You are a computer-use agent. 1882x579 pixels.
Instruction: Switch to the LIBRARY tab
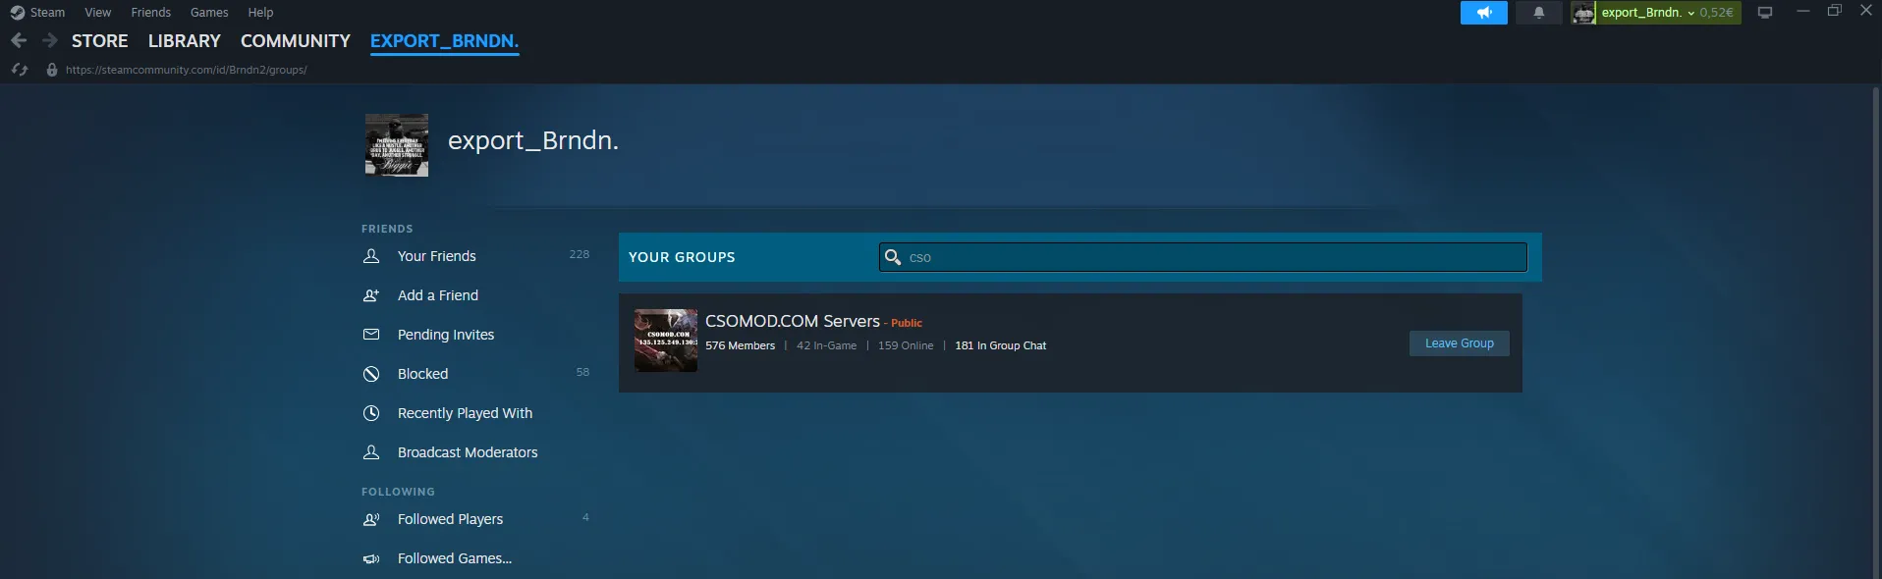(184, 41)
